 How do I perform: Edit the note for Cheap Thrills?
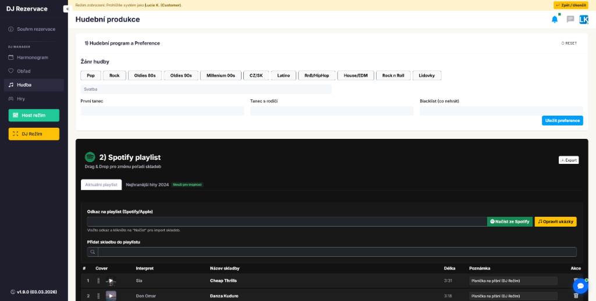click(513, 281)
